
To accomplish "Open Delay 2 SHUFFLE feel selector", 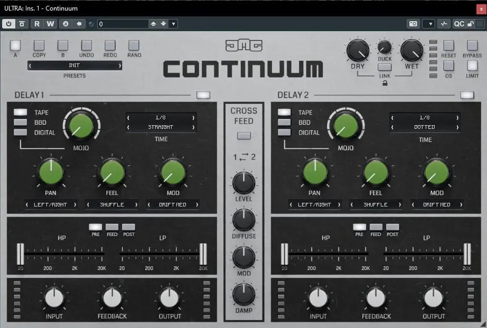I will (376, 205).
